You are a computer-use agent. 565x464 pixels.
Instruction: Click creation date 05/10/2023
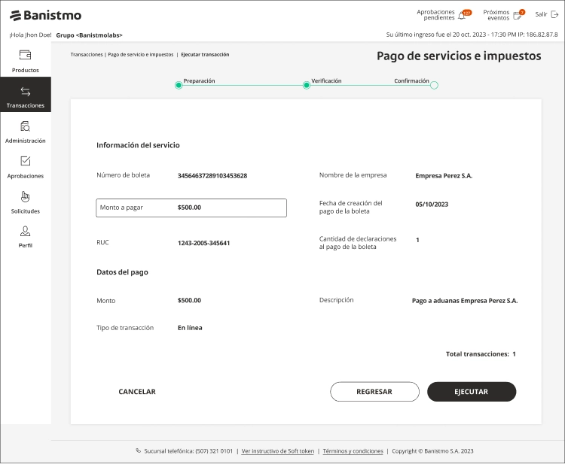click(x=432, y=205)
